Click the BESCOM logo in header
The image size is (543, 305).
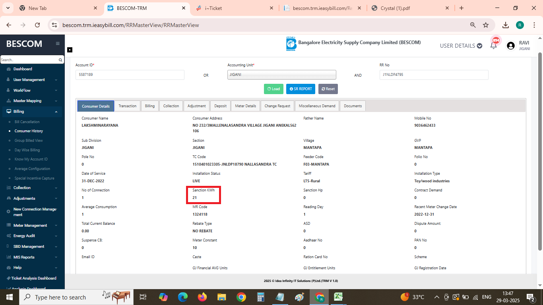pyautogui.click(x=291, y=43)
